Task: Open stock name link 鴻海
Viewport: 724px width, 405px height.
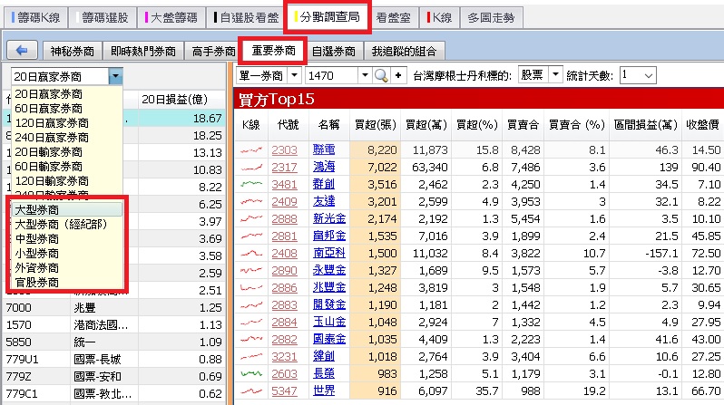Action: [324, 167]
